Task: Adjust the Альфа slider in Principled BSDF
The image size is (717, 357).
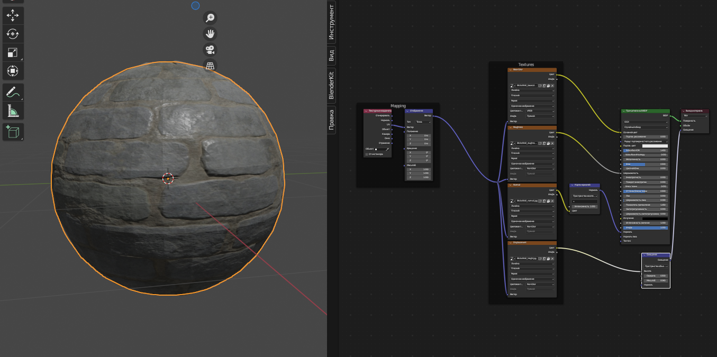Action: point(646,228)
